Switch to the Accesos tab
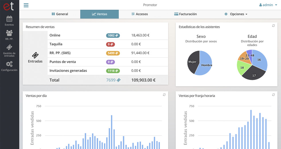This screenshot has height=149, width=281. click(140, 14)
